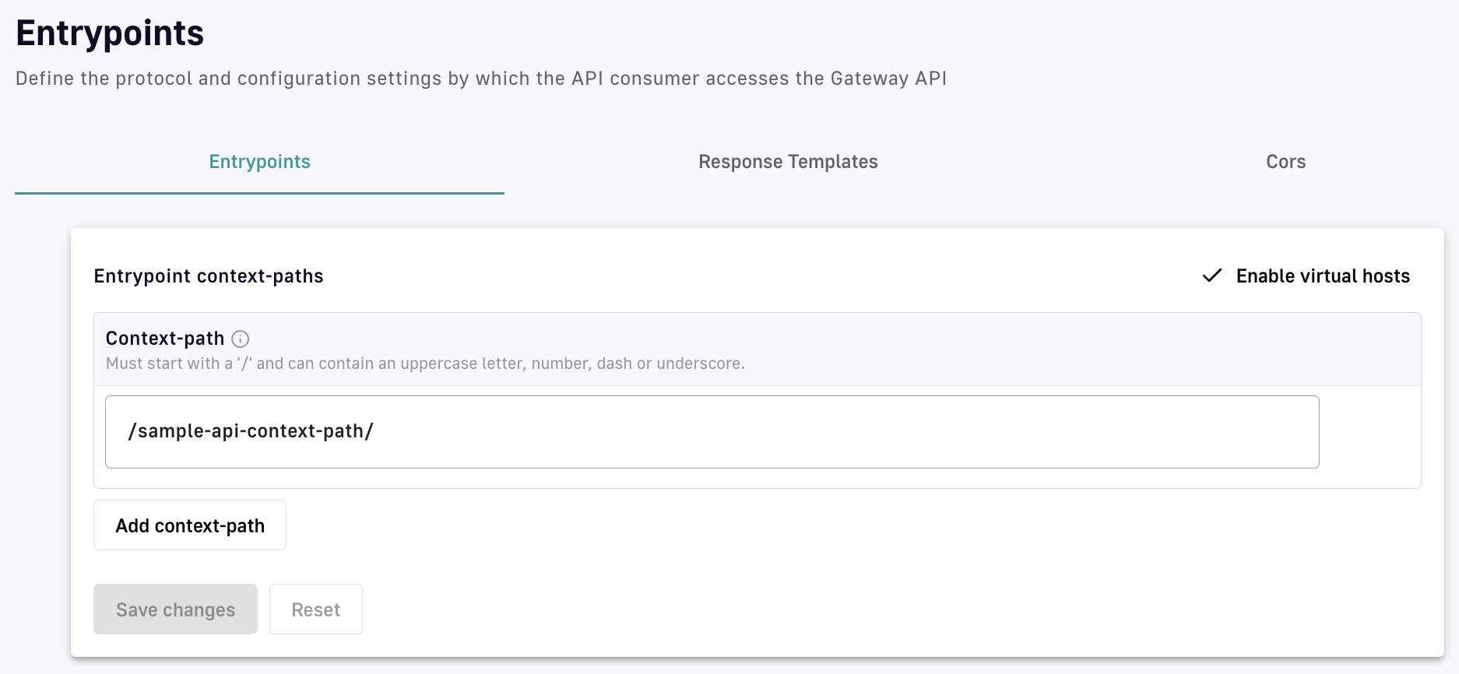Click the Entrypoints page heading

pos(110,33)
